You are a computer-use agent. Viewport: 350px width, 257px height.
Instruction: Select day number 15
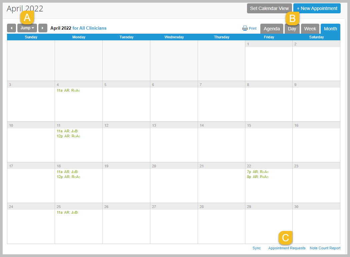point(249,125)
